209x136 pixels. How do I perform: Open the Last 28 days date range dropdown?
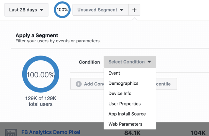click(26, 10)
